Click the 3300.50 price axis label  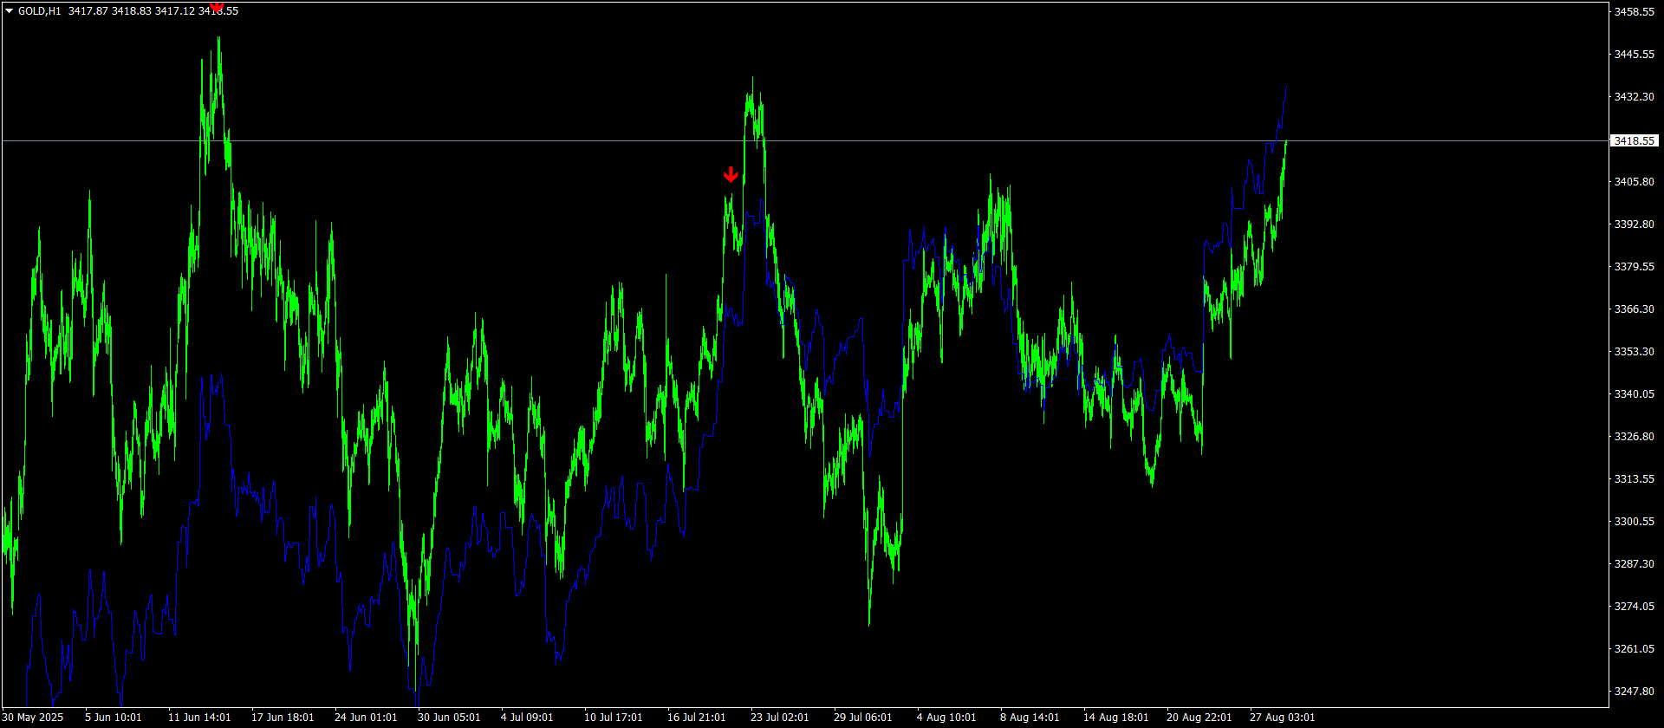[1634, 522]
